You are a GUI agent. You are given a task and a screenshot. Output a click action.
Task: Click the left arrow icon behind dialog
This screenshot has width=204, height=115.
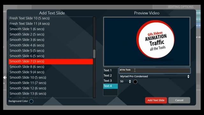(5, 77)
